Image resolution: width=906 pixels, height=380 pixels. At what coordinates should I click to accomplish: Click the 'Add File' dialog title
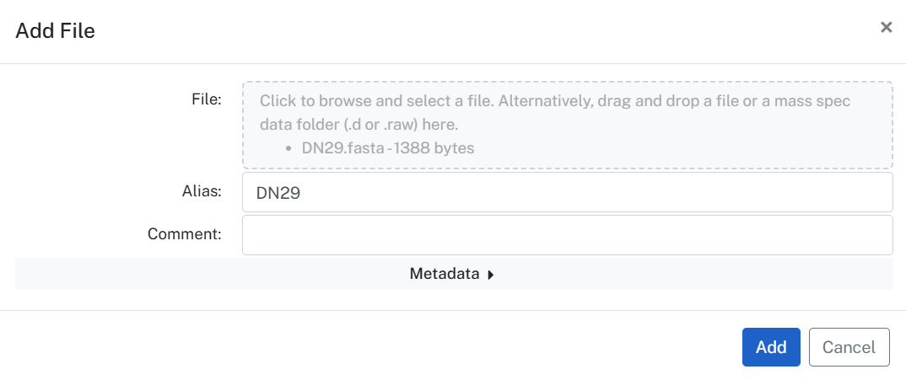click(x=56, y=30)
